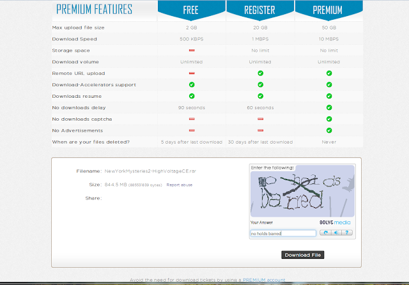Screen dimensions: 409x285
Task: Click the 'Remote URL upload' row label
Action: point(78,73)
